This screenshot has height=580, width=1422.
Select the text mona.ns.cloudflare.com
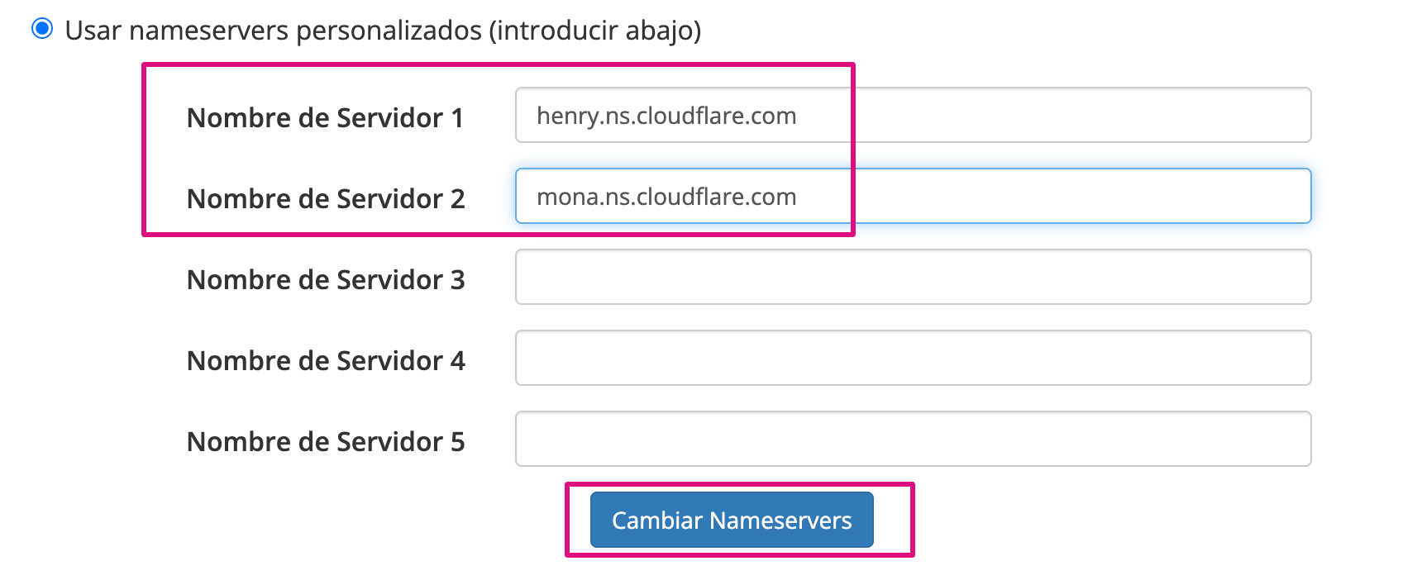pos(666,196)
